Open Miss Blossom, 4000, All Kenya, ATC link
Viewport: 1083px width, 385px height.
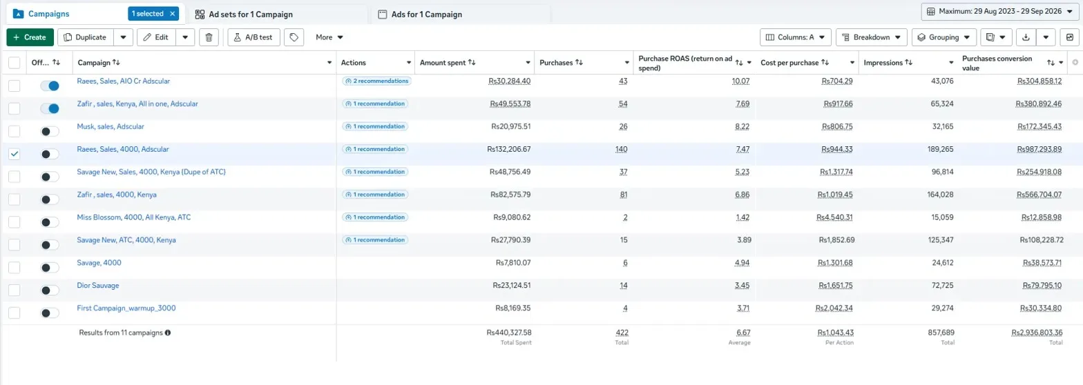[x=134, y=217]
